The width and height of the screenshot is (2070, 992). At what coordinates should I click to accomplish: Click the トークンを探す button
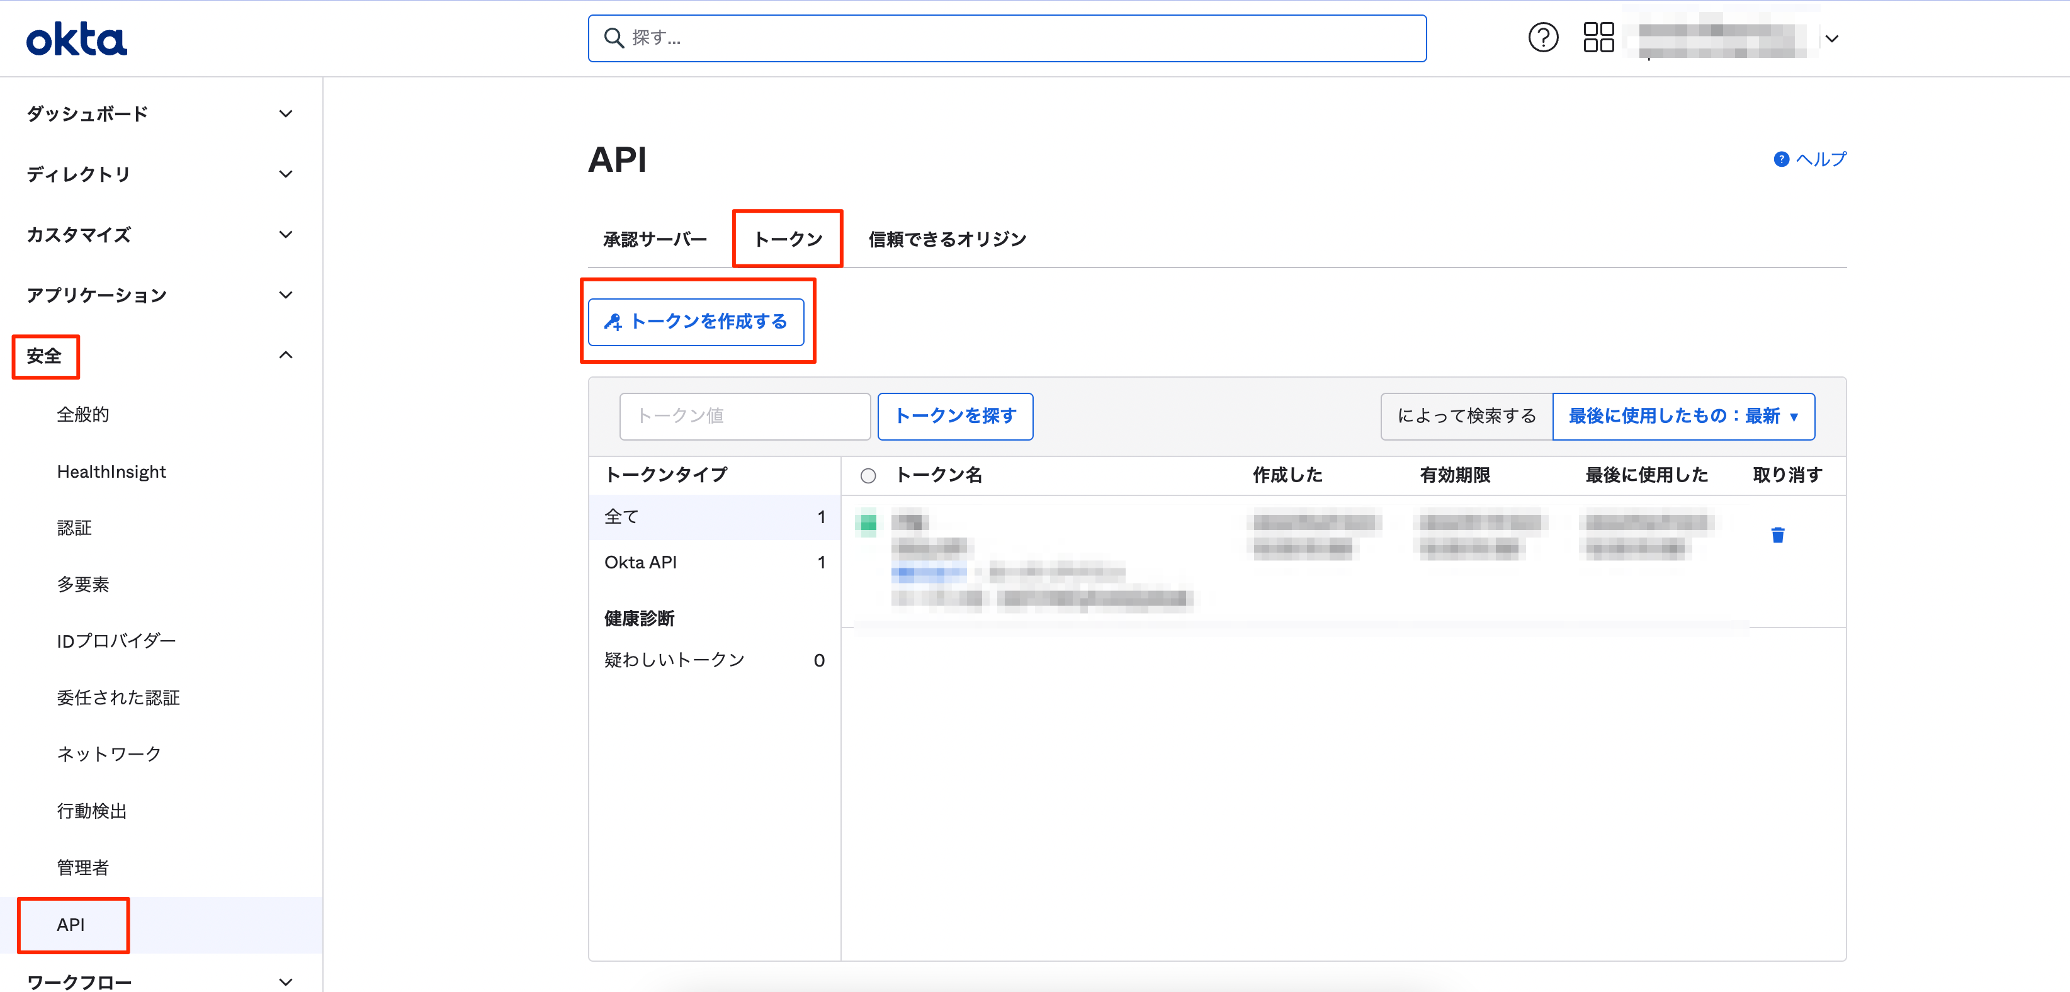click(954, 416)
